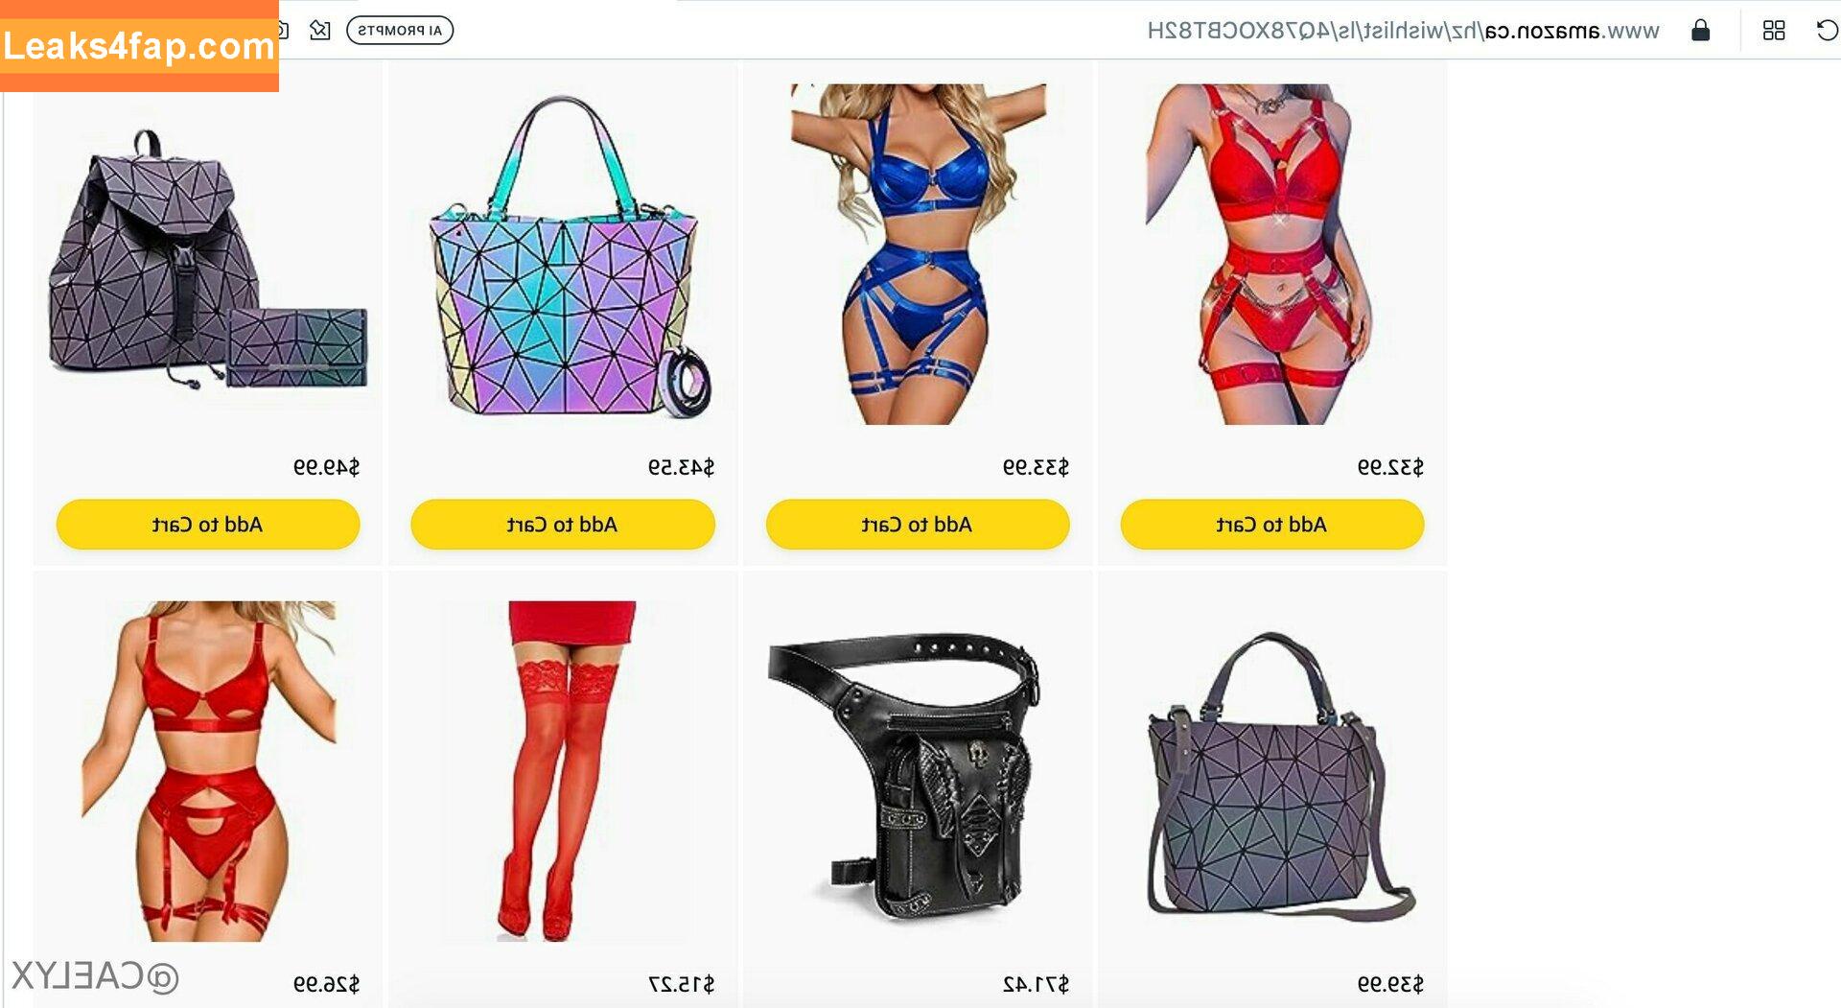
Task: Click the $15.27 price under the stockings
Action: tap(682, 984)
